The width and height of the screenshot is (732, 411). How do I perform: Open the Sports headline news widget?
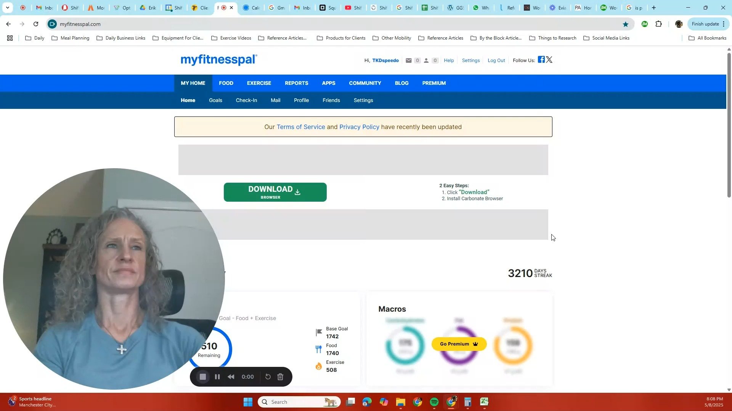pos(32,402)
